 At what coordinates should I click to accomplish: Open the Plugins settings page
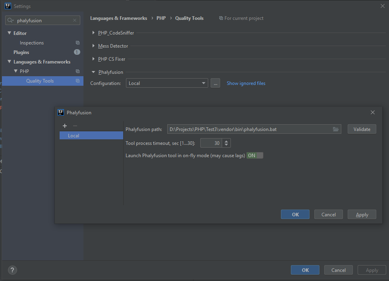21,52
